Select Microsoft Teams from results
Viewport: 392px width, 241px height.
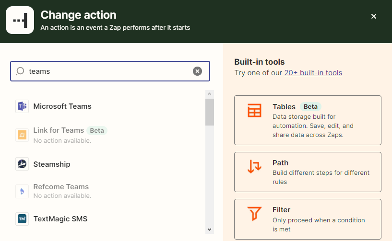click(x=62, y=106)
